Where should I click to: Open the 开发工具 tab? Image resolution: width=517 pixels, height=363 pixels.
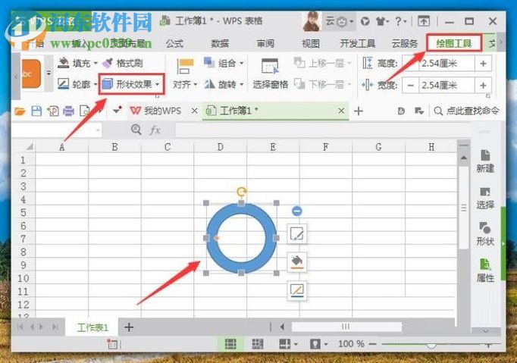point(357,43)
